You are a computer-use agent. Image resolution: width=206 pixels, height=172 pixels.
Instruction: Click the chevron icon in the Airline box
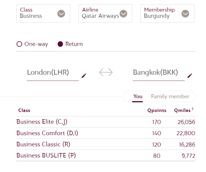pyautogui.click(x=123, y=14)
